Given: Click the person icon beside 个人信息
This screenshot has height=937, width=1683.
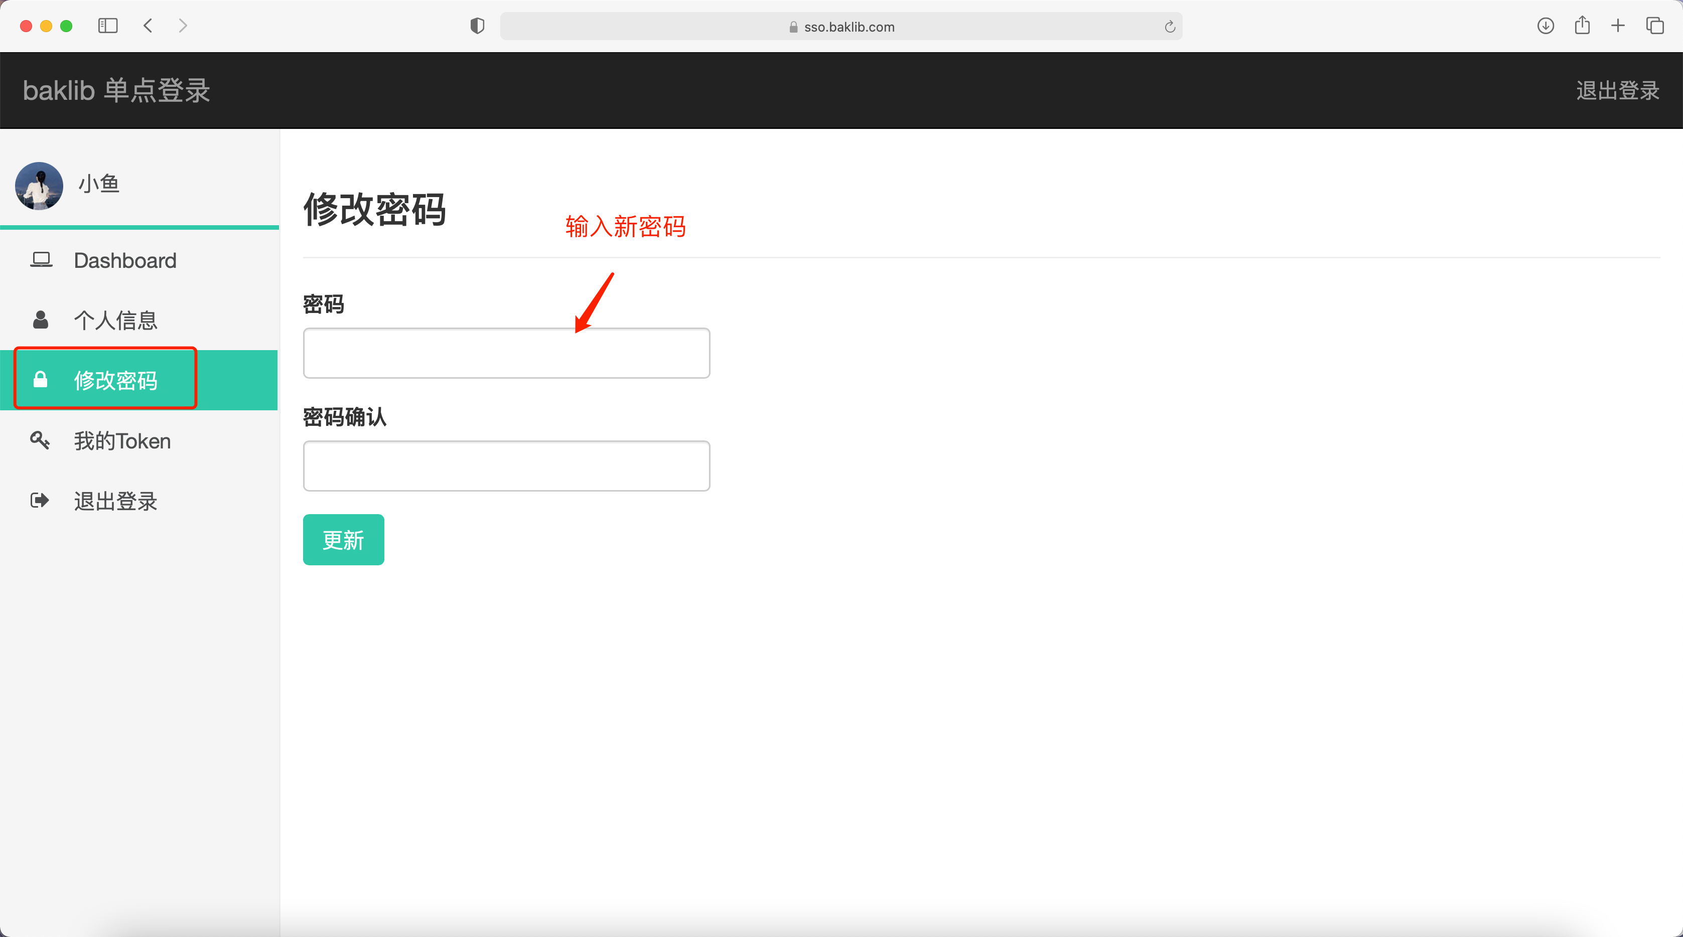Looking at the screenshot, I should (41, 320).
